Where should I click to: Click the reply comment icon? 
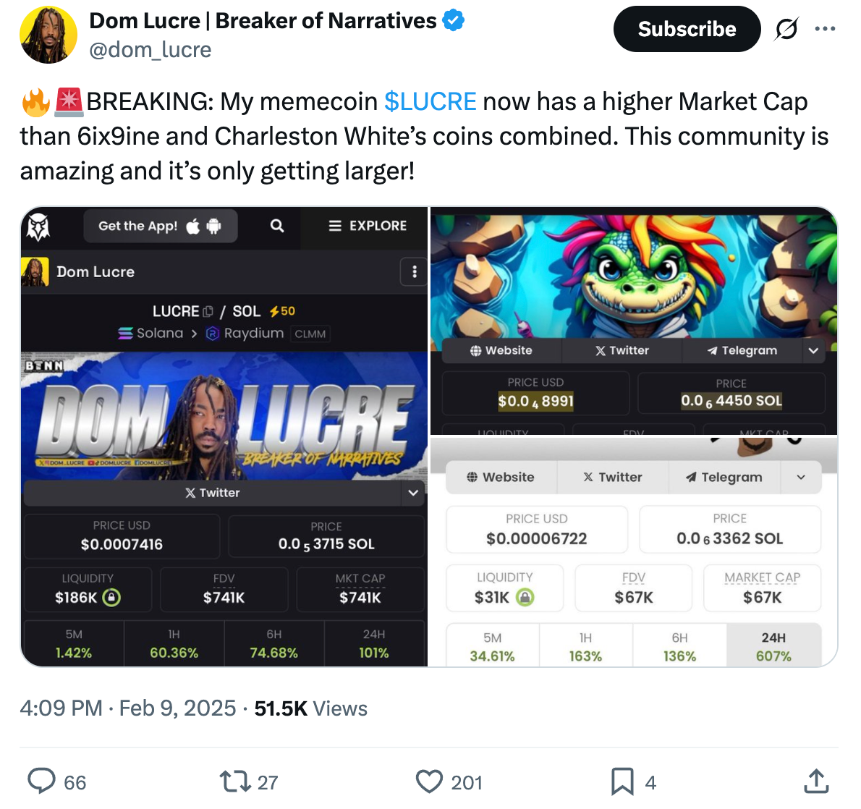[42, 781]
